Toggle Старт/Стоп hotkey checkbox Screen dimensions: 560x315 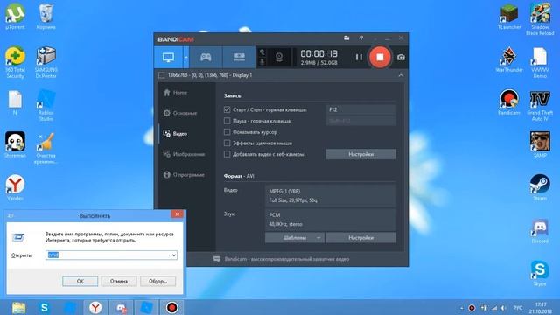(227, 109)
